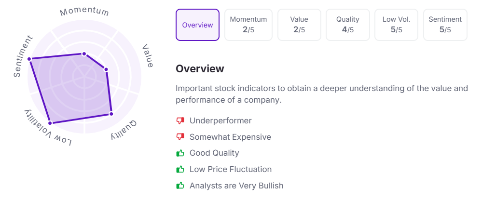The image size is (482, 200).
Task: Click the Quality data point on radar chart
Action: (111, 114)
